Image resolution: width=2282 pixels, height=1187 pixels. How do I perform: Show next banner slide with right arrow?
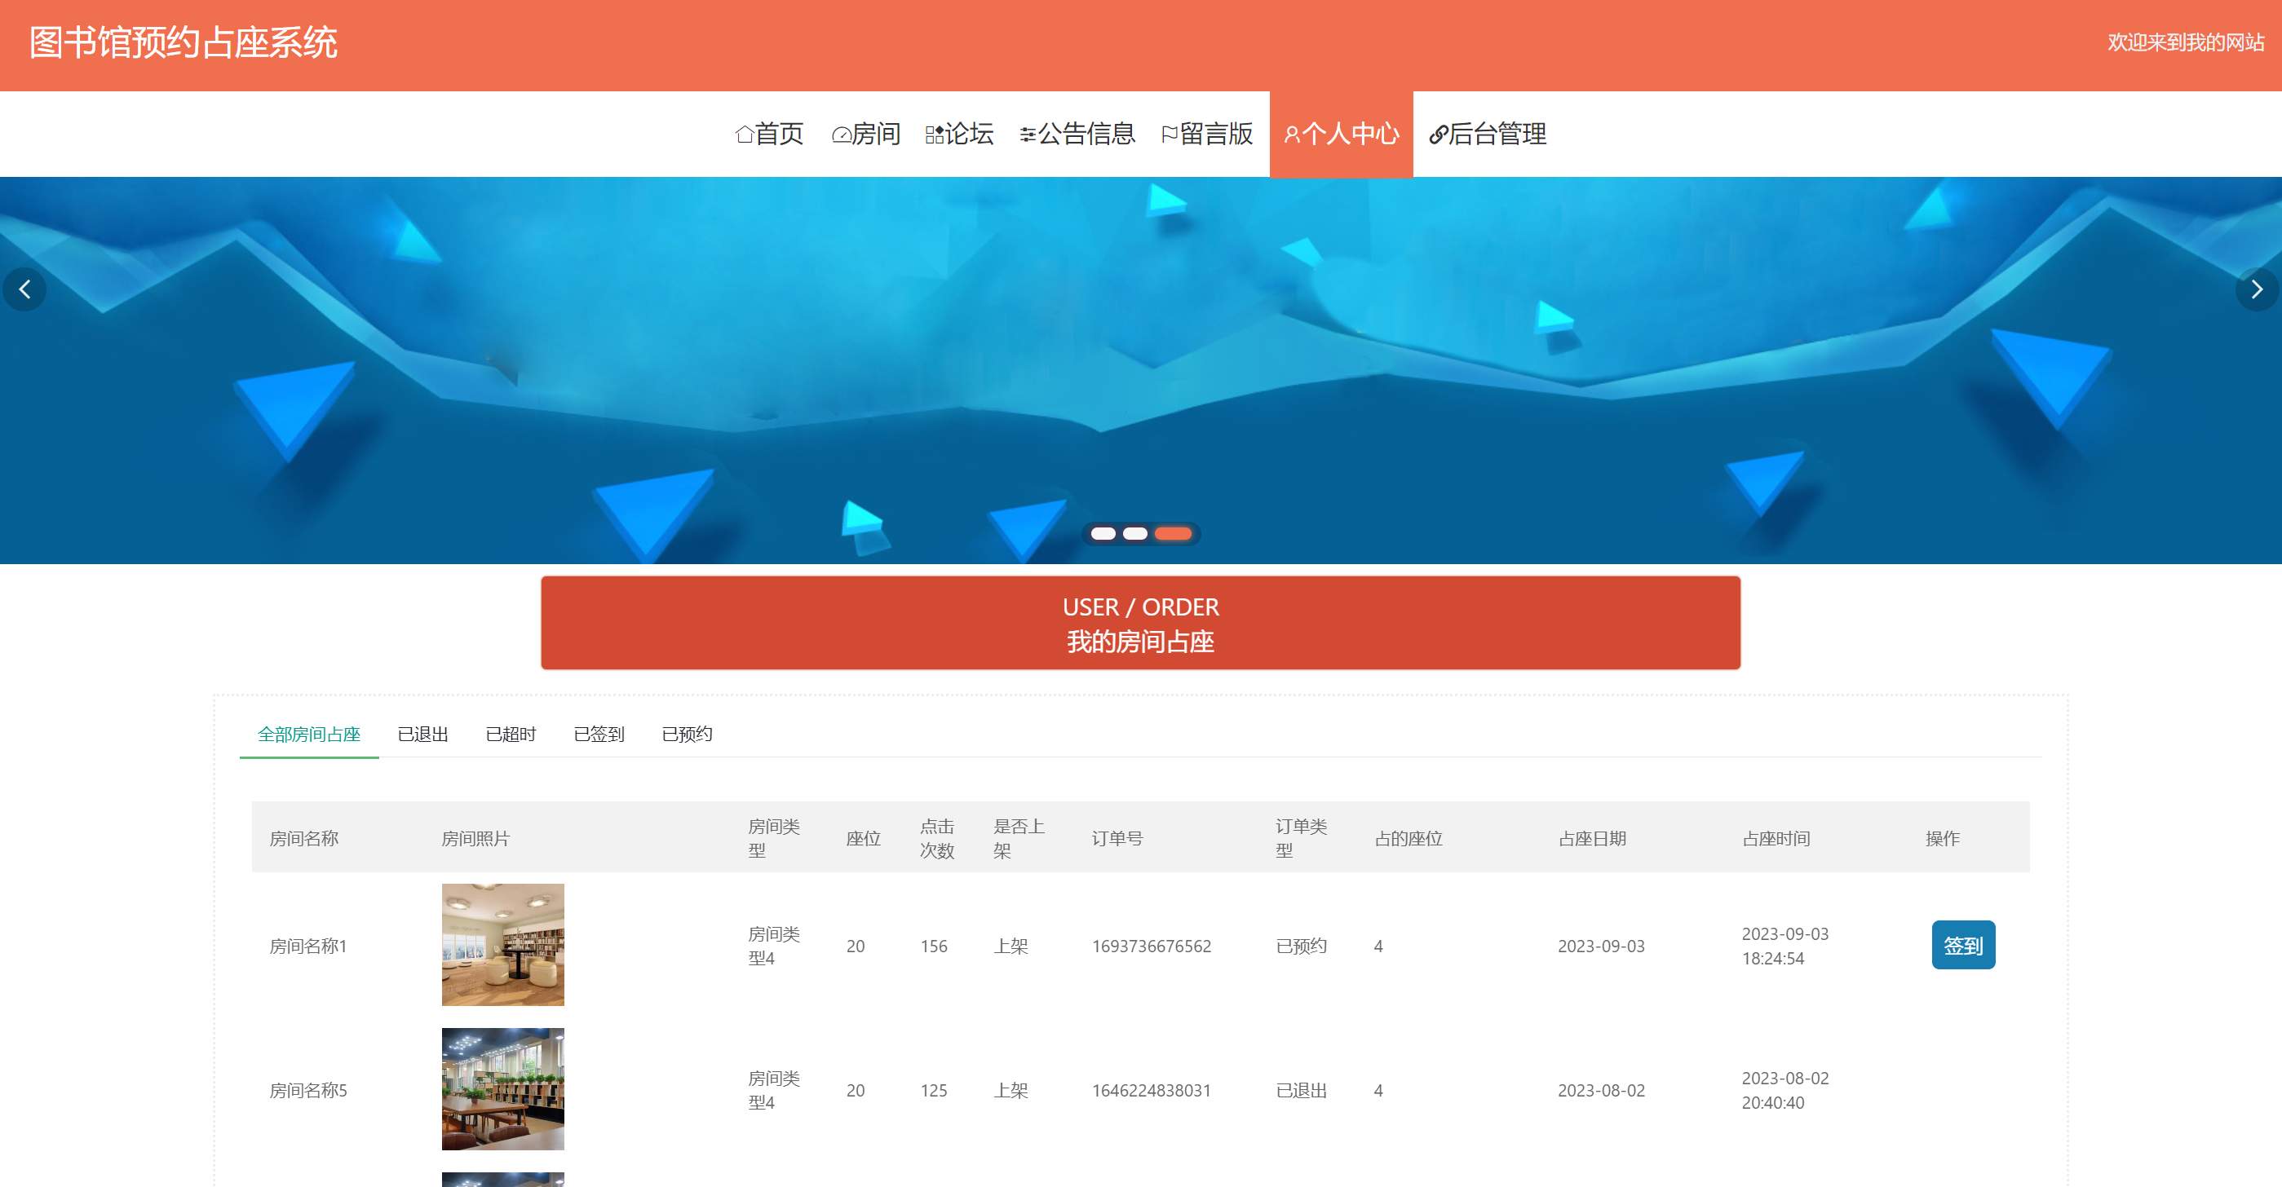tap(2257, 289)
